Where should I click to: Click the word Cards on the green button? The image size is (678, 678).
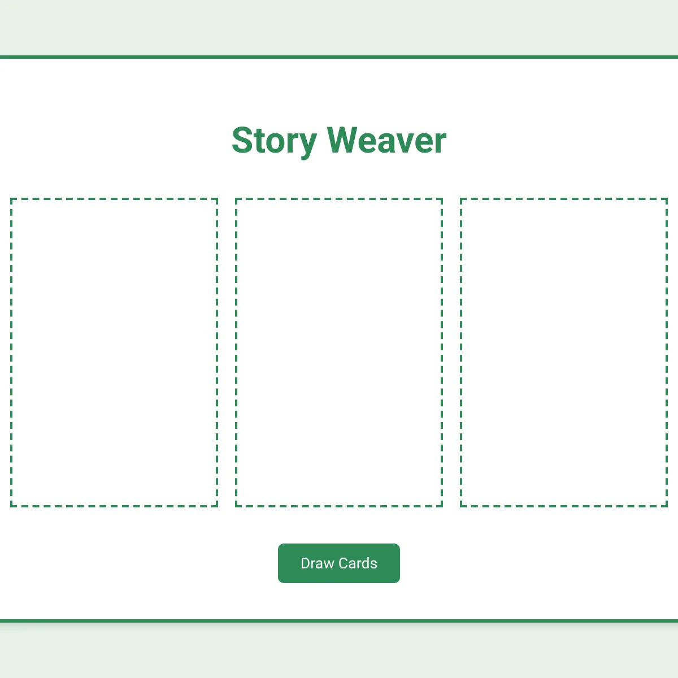(358, 563)
